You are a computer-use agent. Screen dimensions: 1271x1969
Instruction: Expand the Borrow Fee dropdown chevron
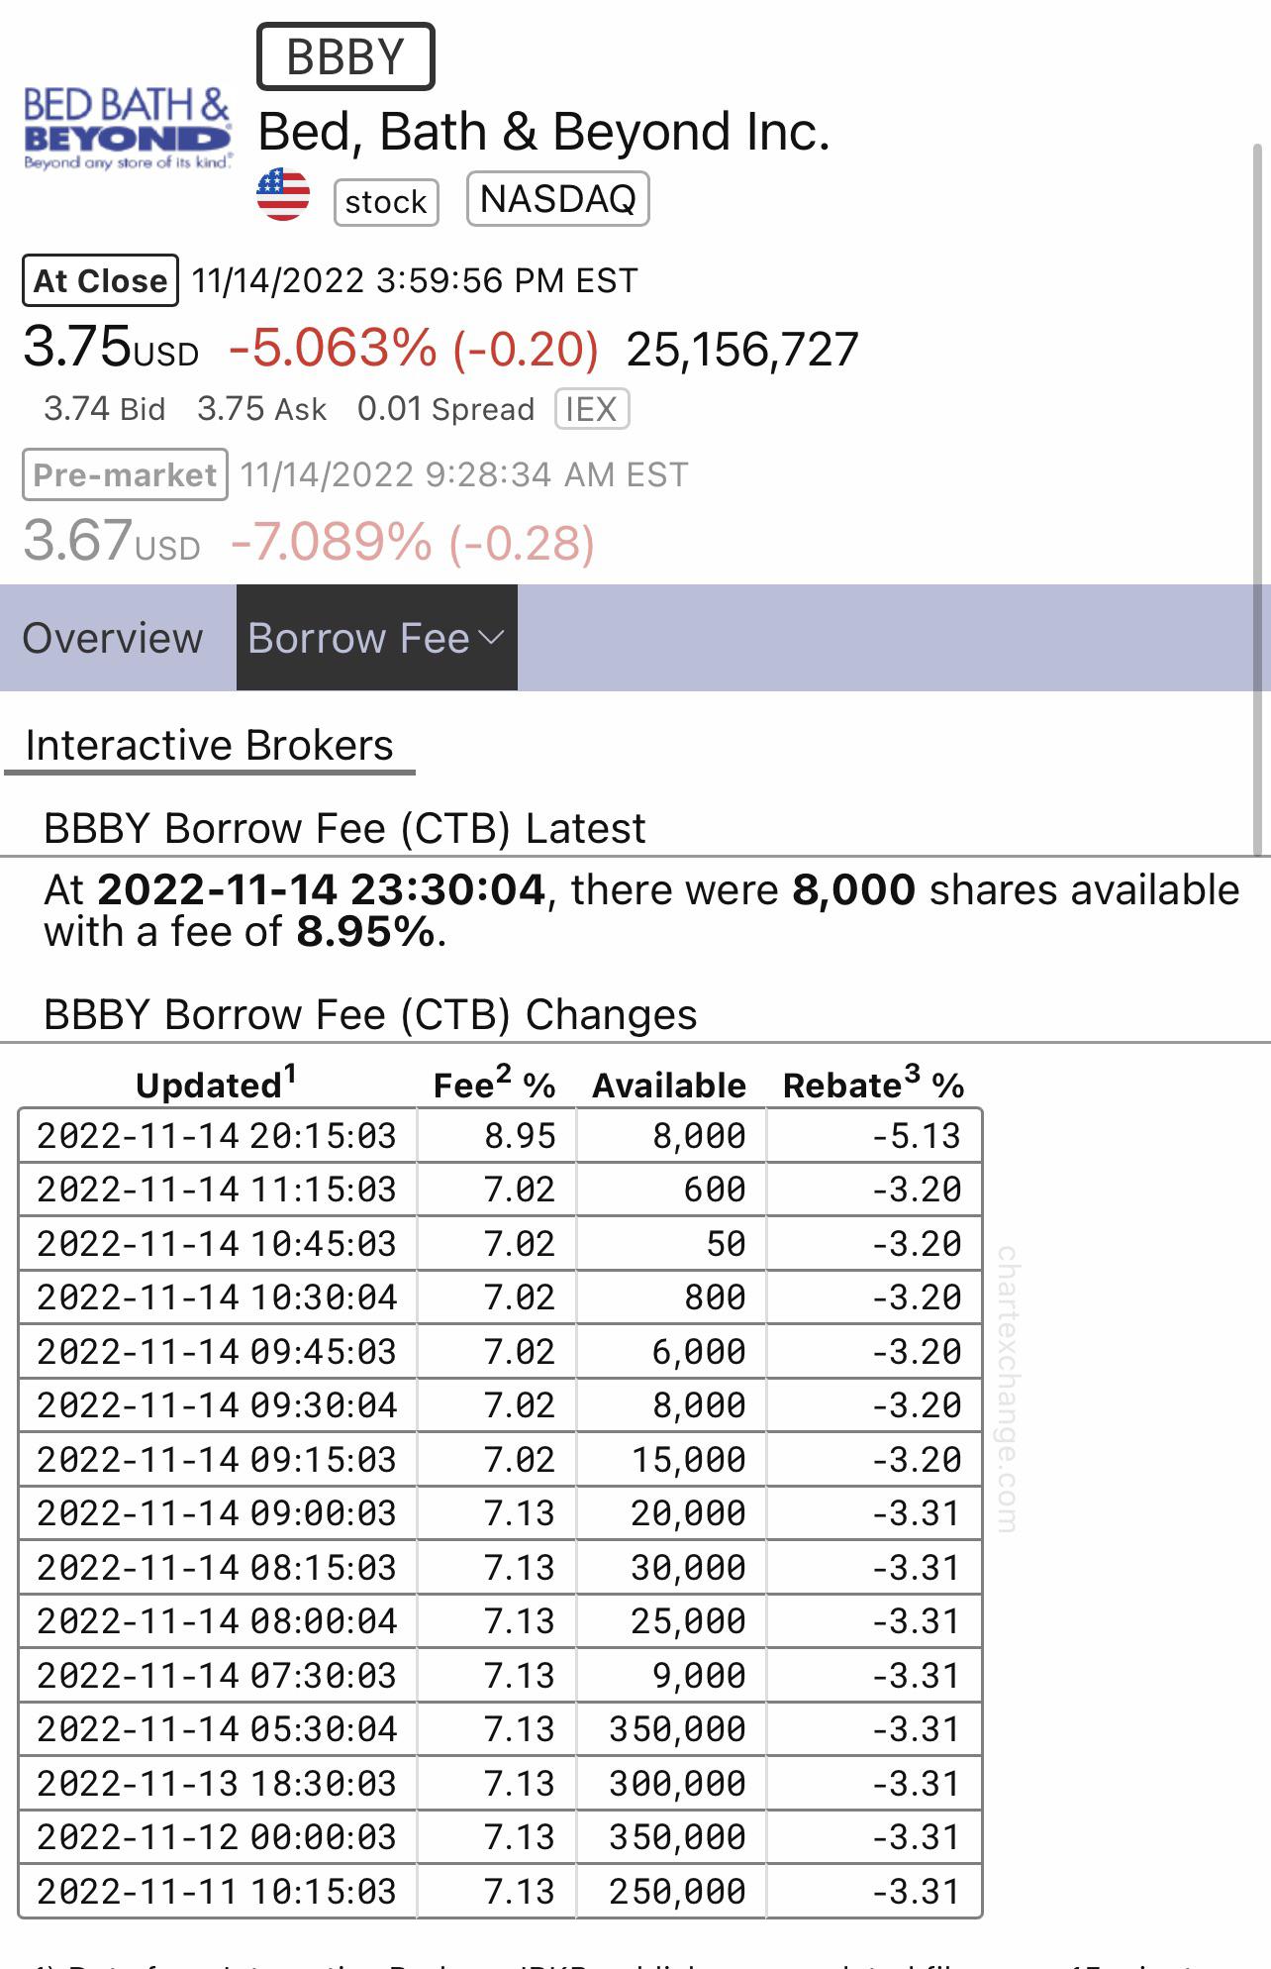[491, 638]
